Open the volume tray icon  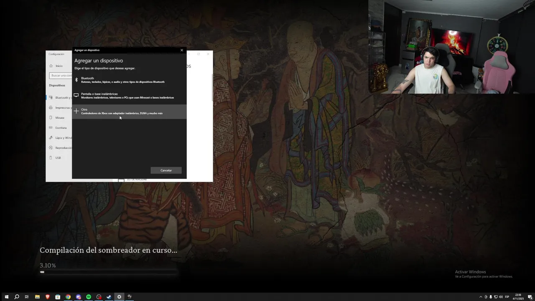pyautogui.click(x=501, y=297)
